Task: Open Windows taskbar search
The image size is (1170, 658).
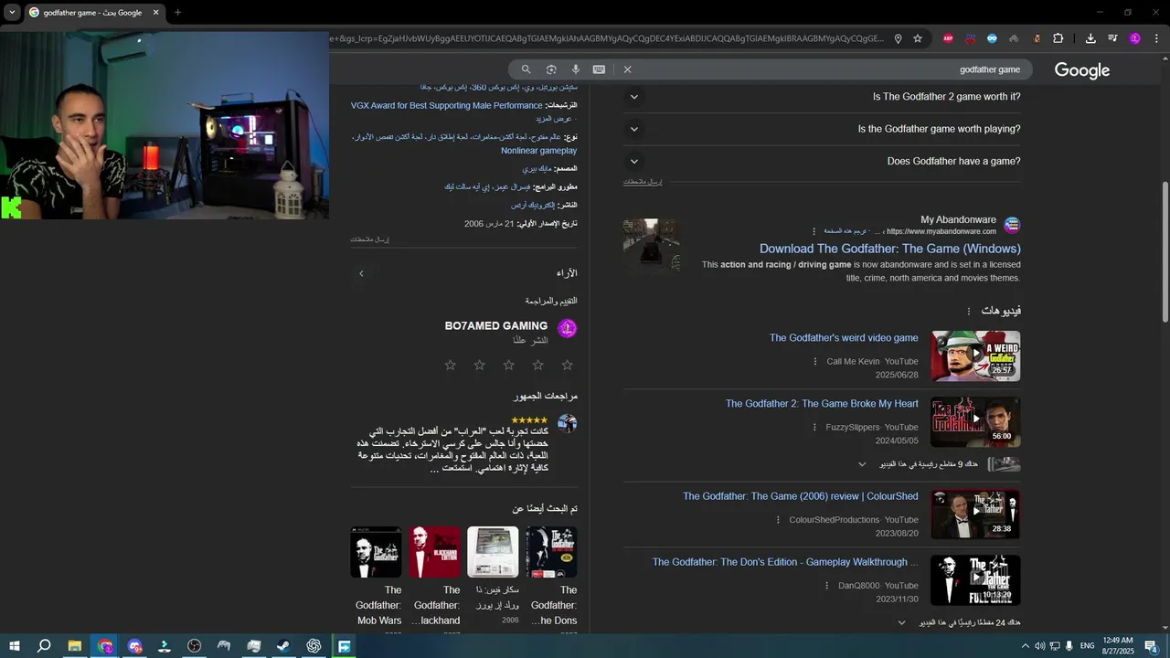Action: [x=44, y=646]
